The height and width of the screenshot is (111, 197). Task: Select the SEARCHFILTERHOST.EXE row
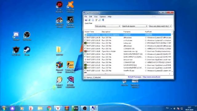point(127,54)
